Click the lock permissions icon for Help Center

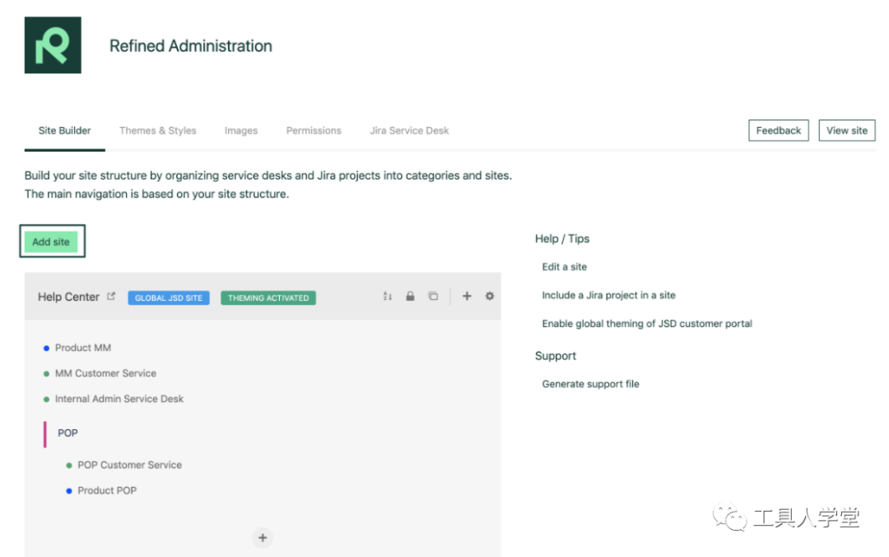coord(410,297)
